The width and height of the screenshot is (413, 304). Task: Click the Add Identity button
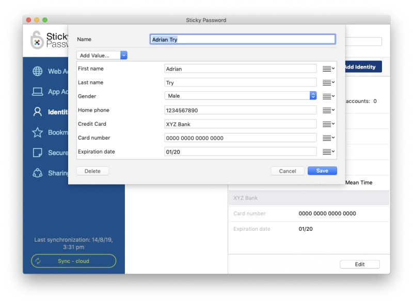click(363, 67)
